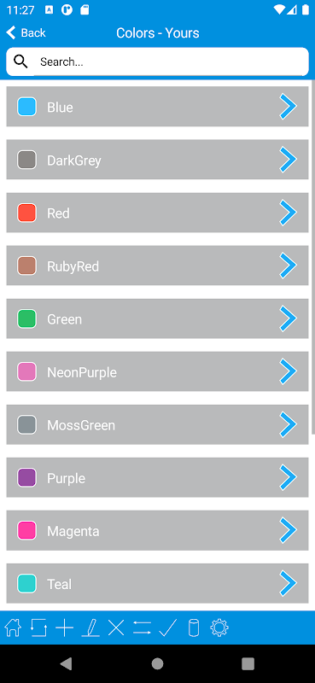Tap the Magenta color swatch

(x=26, y=530)
